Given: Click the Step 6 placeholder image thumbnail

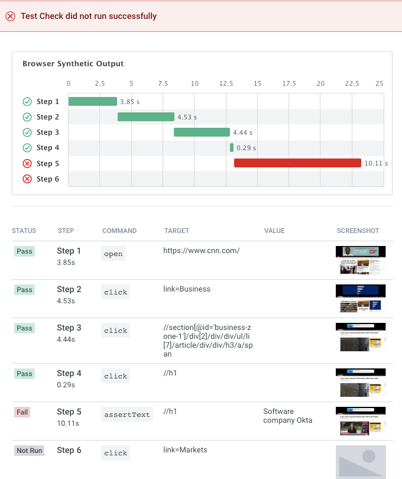Looking at the screenshot, I should (x=361, y=461).
